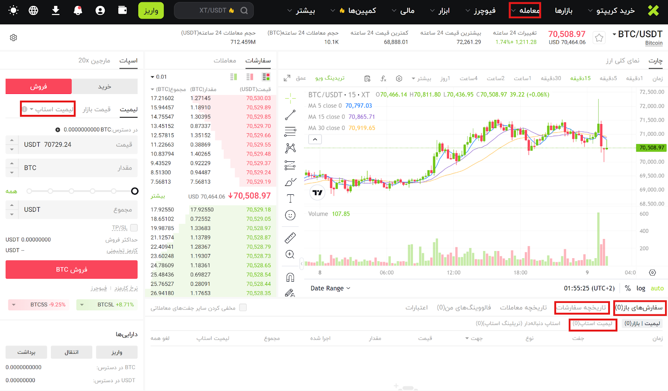Add BTC/USDT to favorites with star icon

click(599, 38)
